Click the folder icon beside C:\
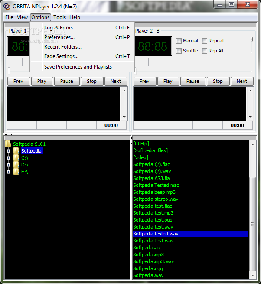 [x=16, y=158]
